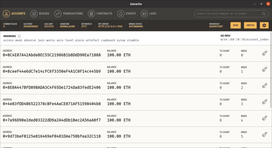Open the Transactions tab
Screen dimensions: 272x148
click(x=69, y=14)
